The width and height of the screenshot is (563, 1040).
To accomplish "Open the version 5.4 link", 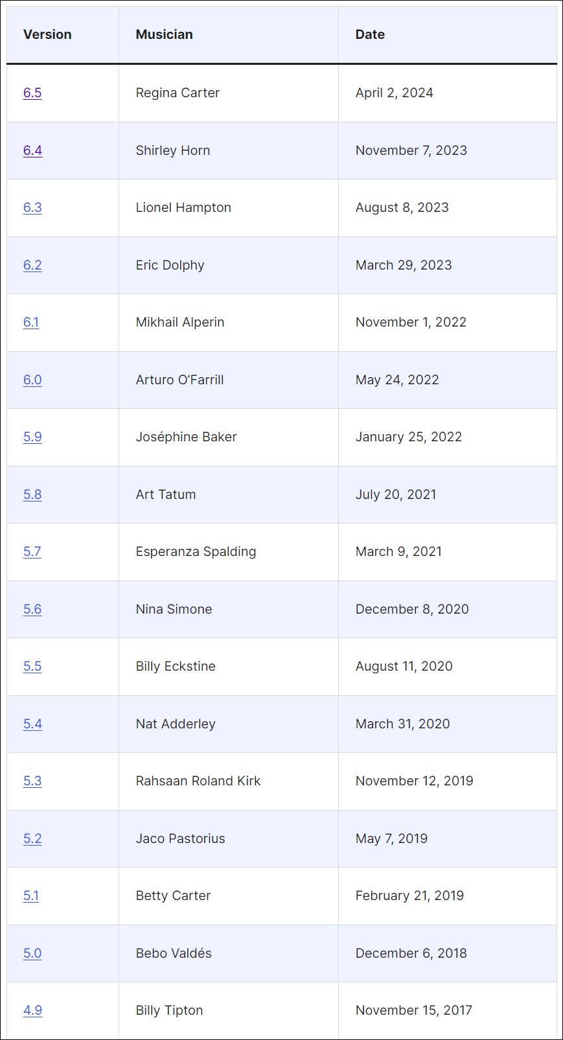I will [x=32, y=724].
